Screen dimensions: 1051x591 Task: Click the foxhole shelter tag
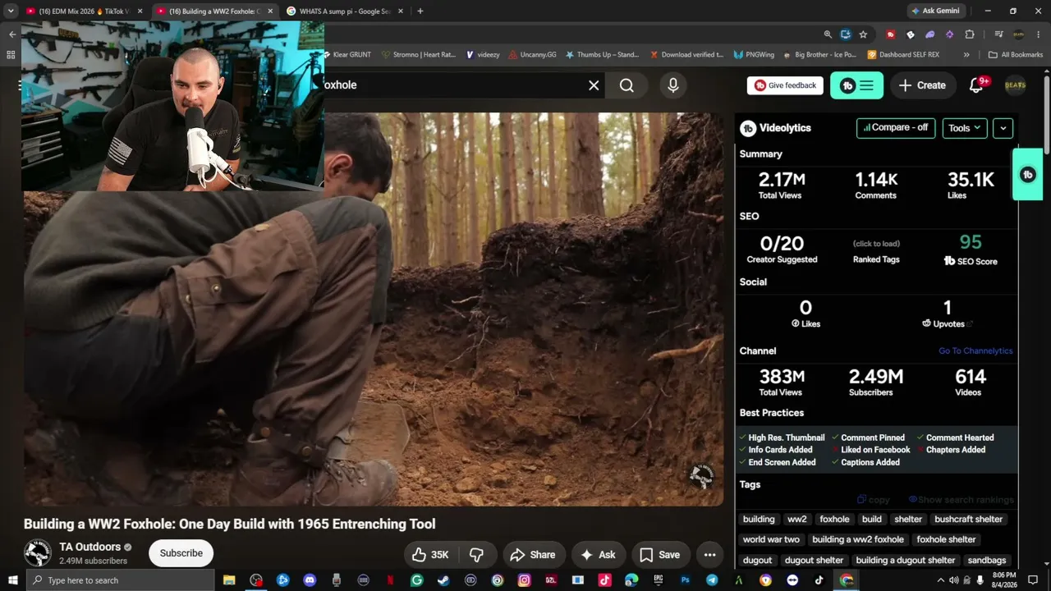tap(946, 540)
